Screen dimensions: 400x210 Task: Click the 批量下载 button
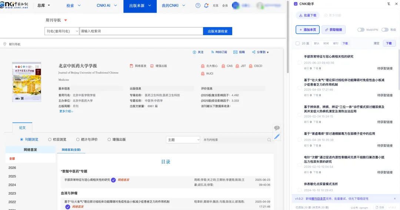(307, 15)
